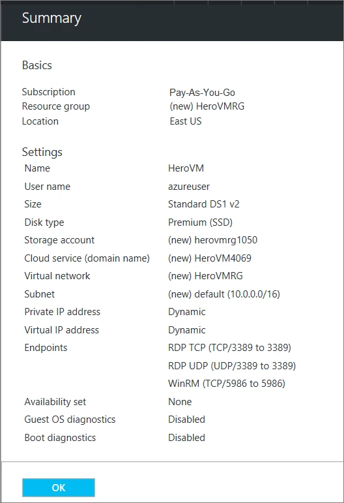Image resolution: width=344 pixels, height=503 pixels.
Task: Select the Pay-As-You-Go subscription value
Action: click(202, 93)
